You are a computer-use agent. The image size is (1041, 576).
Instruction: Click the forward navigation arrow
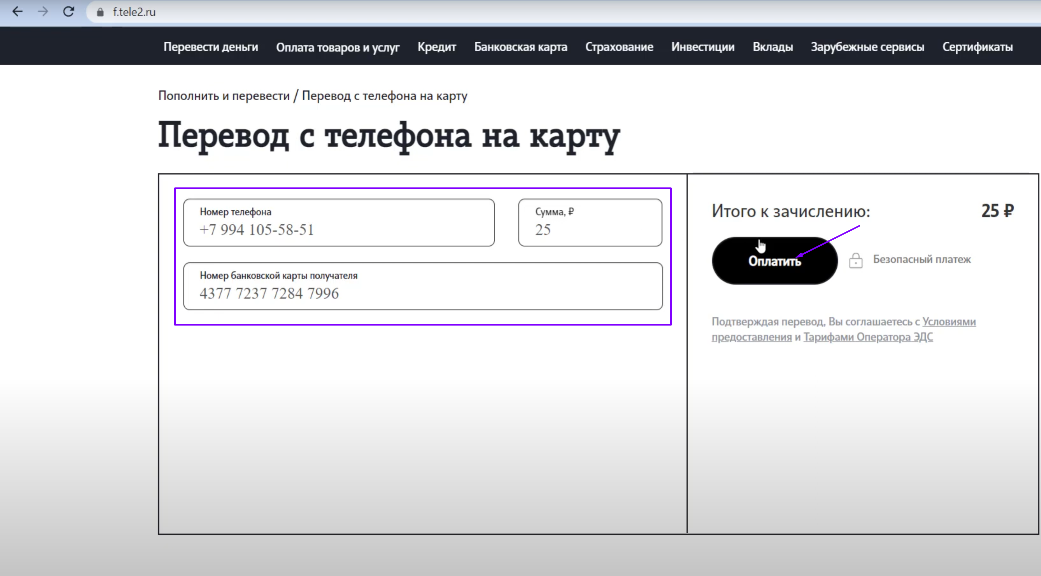44,12
